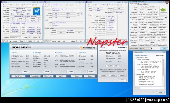
Task: Click the Details button in the Score window
Action: 103,75
